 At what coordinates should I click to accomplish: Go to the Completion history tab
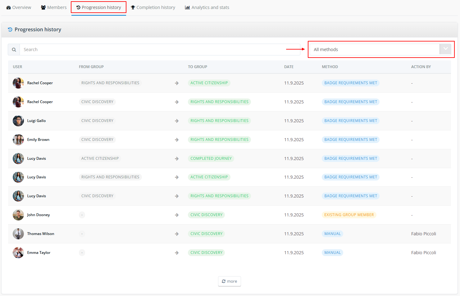click(153, 7)
